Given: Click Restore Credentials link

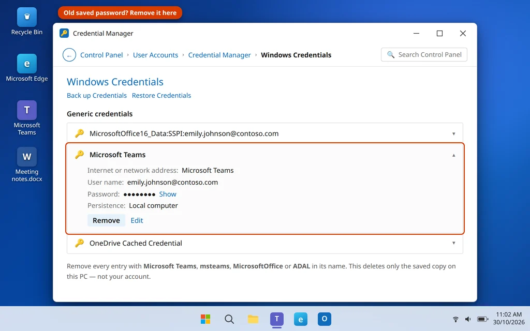Looking at the screenshot, I should [x=161, y=96].
